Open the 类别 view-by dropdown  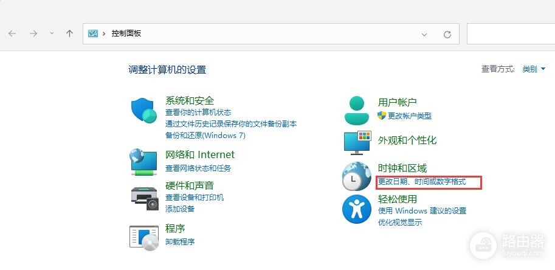(x=534, y=69)
